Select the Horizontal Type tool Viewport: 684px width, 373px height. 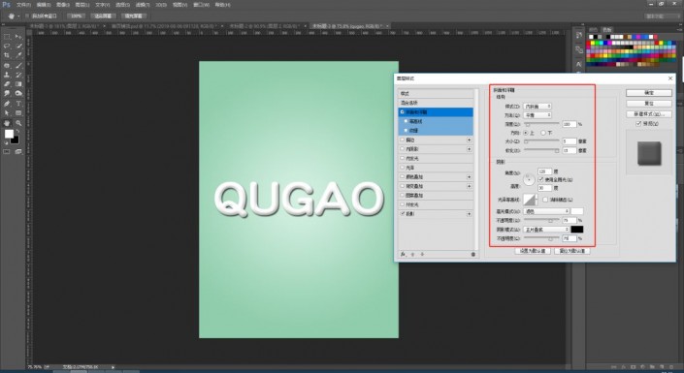pos(18,104)
